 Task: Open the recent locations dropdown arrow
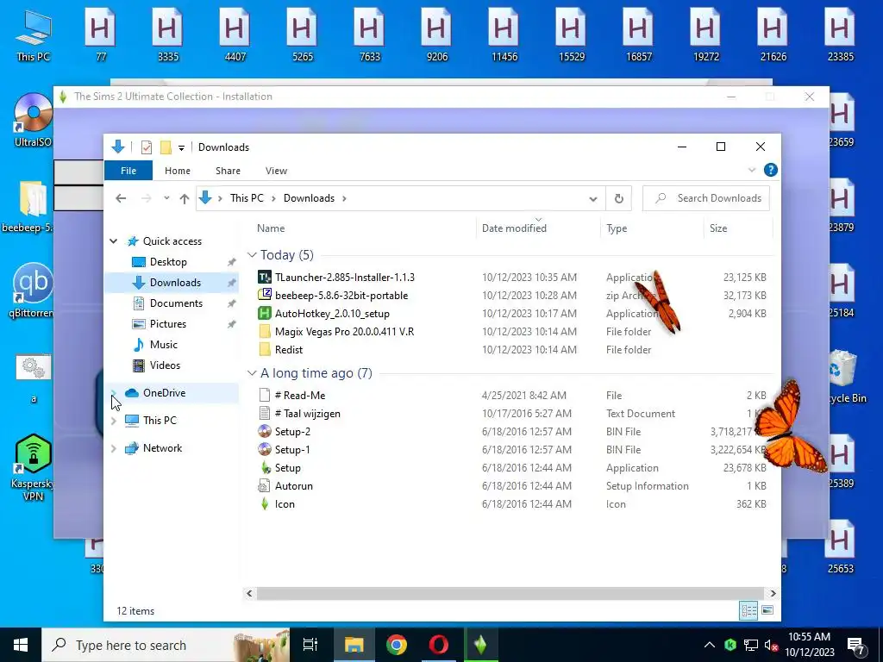(166, 198)
